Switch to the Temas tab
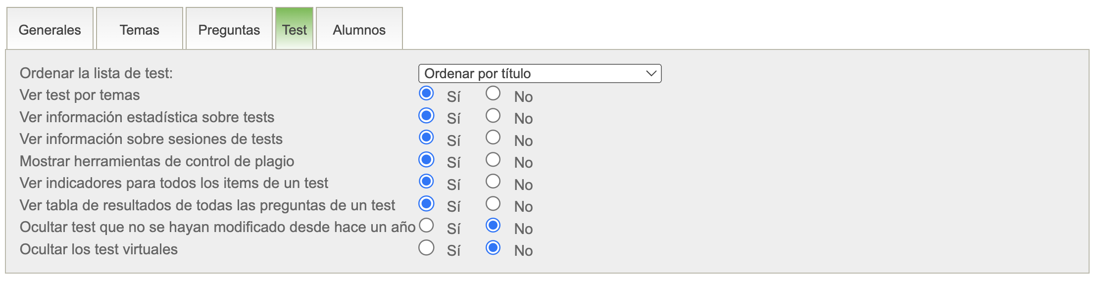This screenshot has height=282, width=1098. [x=139, y=30]
